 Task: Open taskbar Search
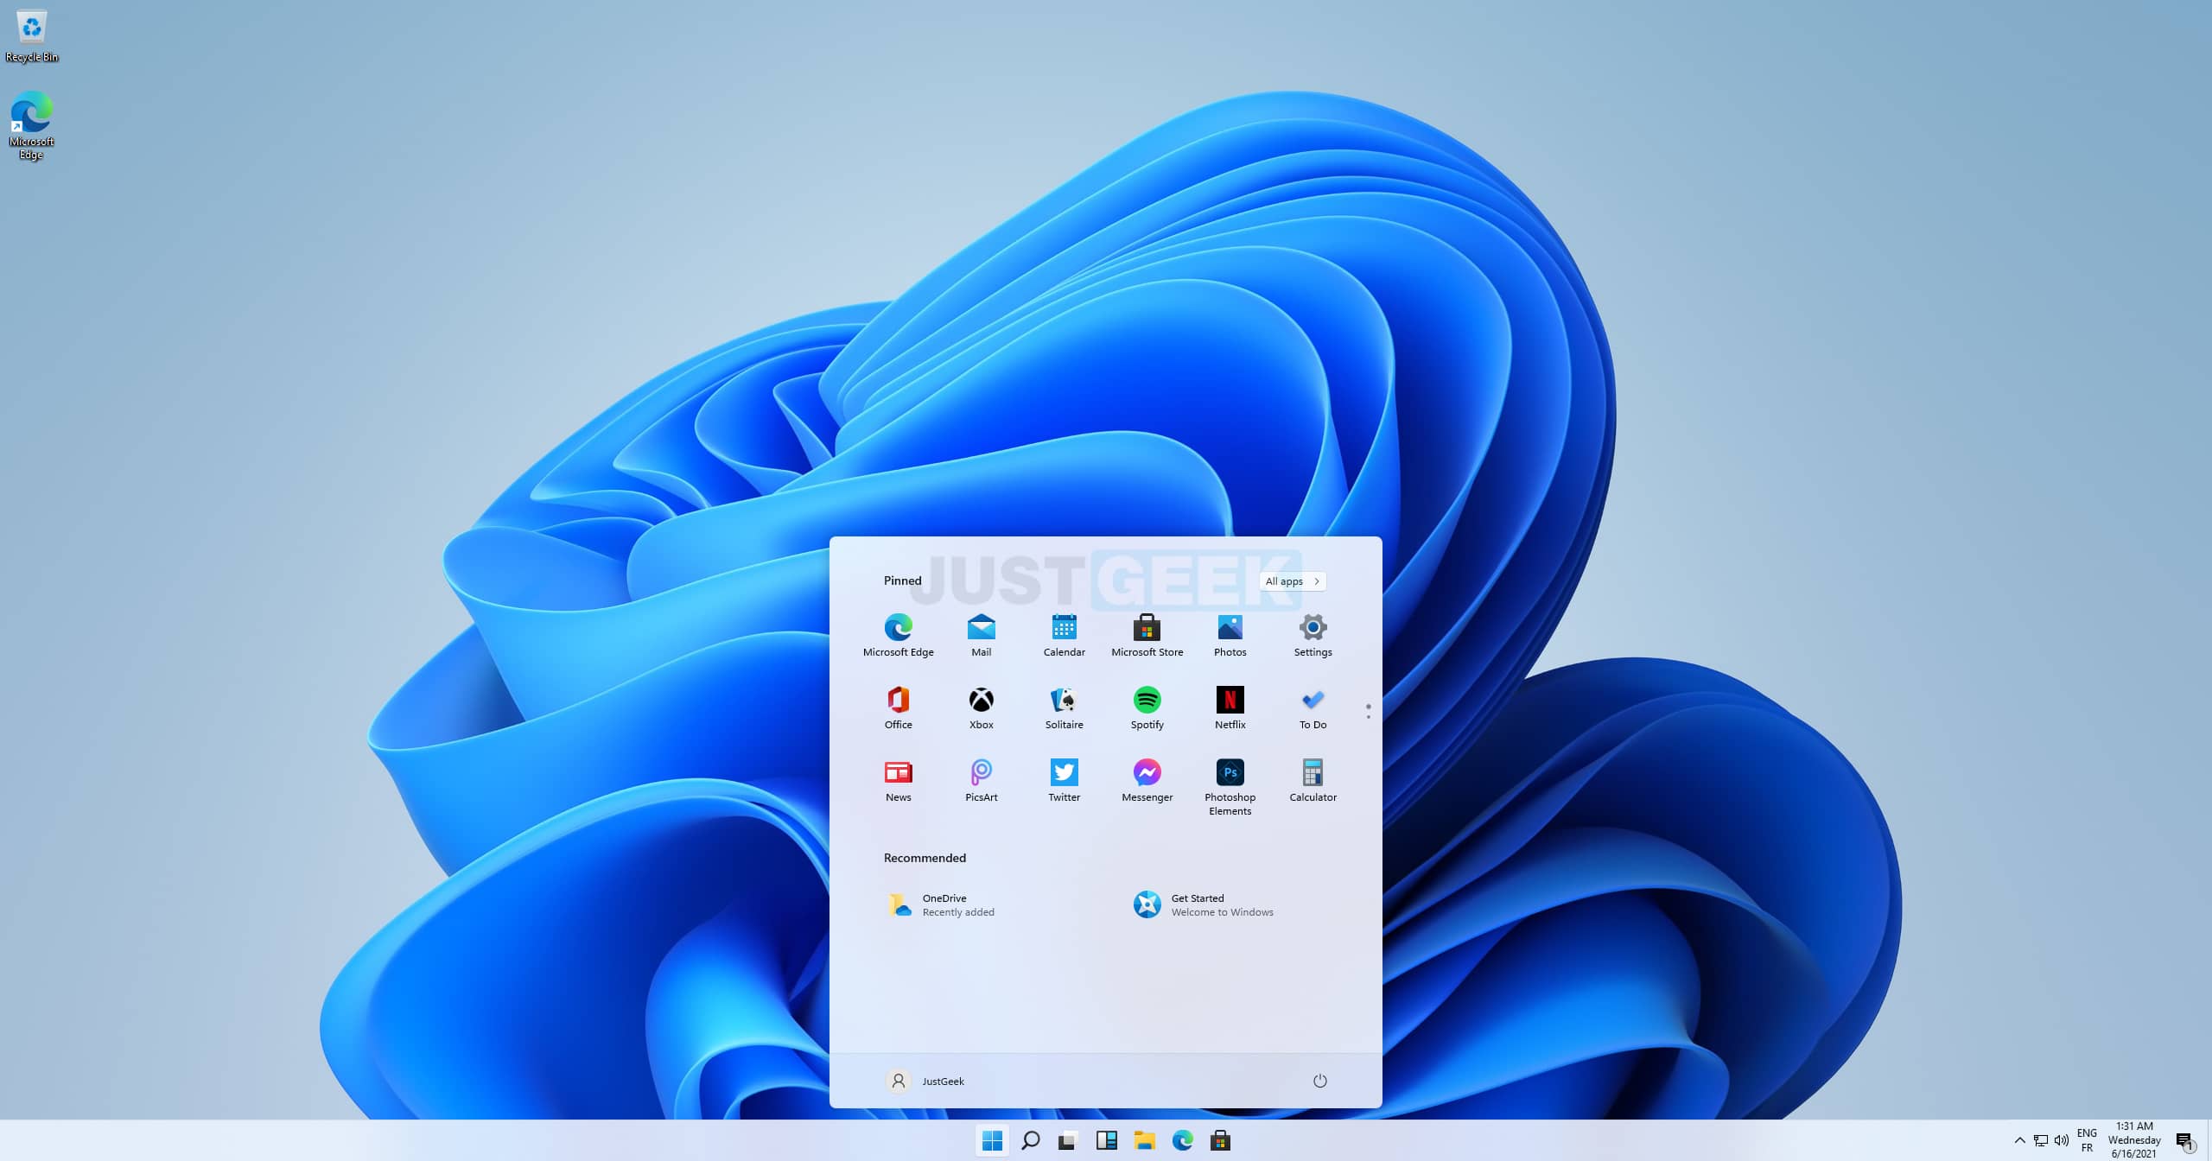[1030, 1140]
